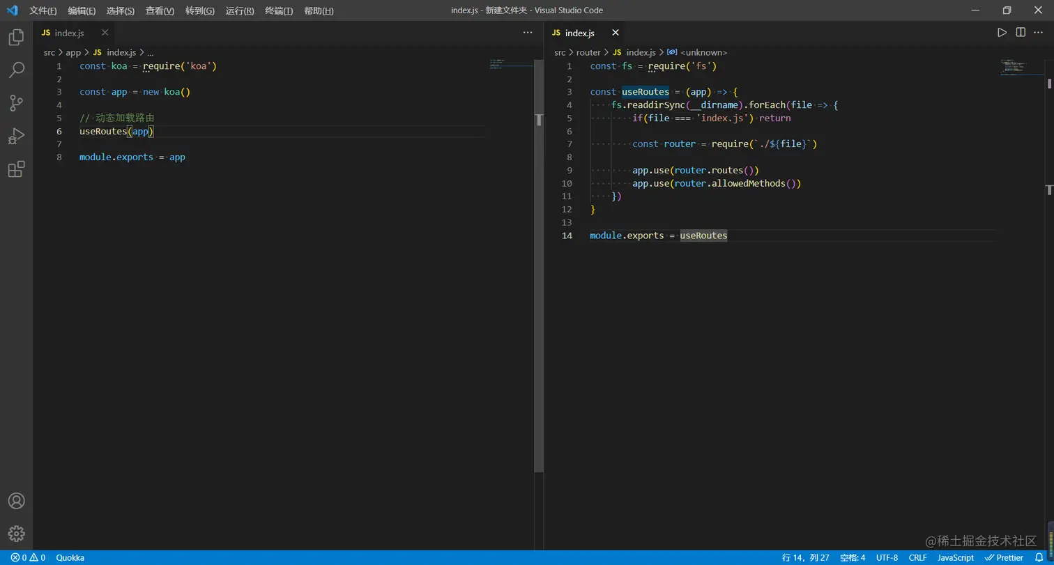Click line number 14 in the right editor
This screenshot has height=565, width=1054.
(x=567, y=235)
